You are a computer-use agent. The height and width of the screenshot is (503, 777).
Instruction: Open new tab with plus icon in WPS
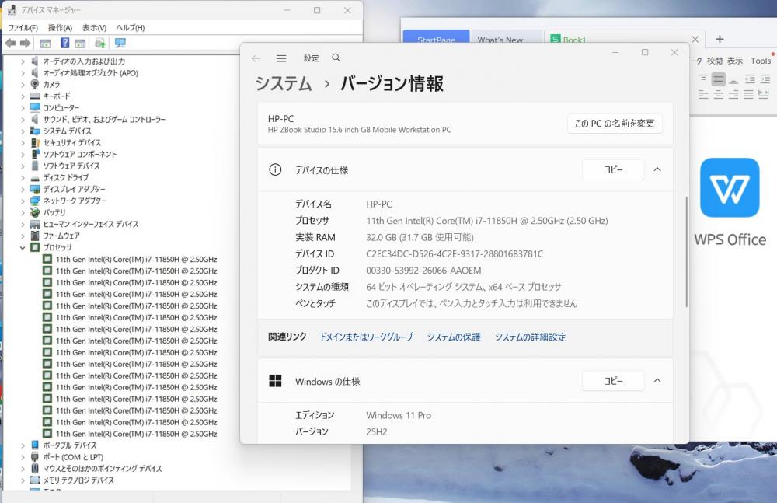coord(720,39)
